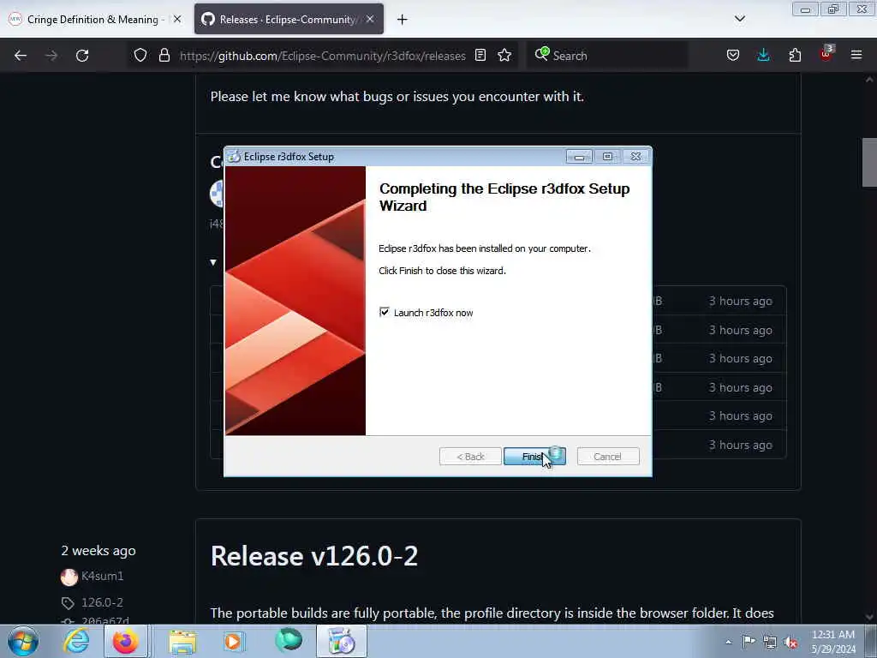Open the Extensions puzzle icon
This screenshot has height=658, width=877.
pyautogui.click(x=795, y=56)
